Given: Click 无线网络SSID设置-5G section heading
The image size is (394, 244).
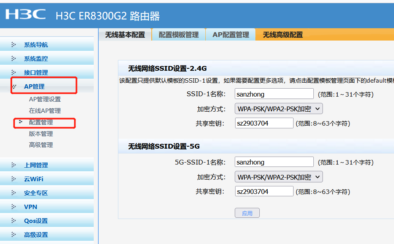Looking at the screenshot, I should 164,146.
